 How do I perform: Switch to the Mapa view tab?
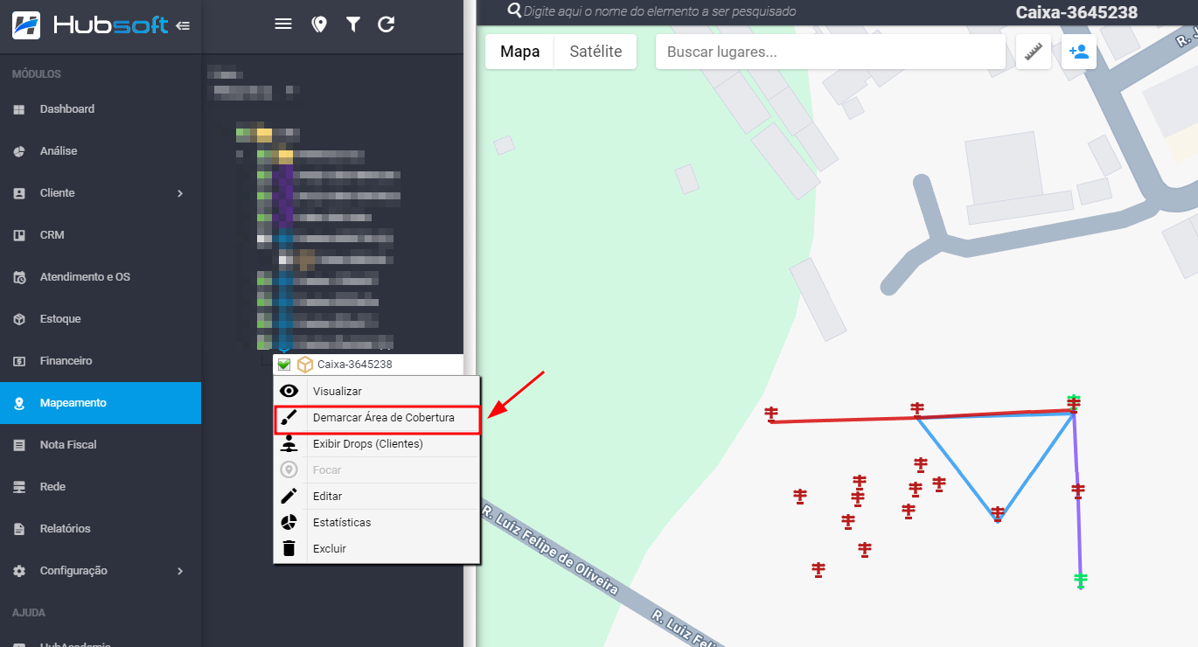(519, 52)
